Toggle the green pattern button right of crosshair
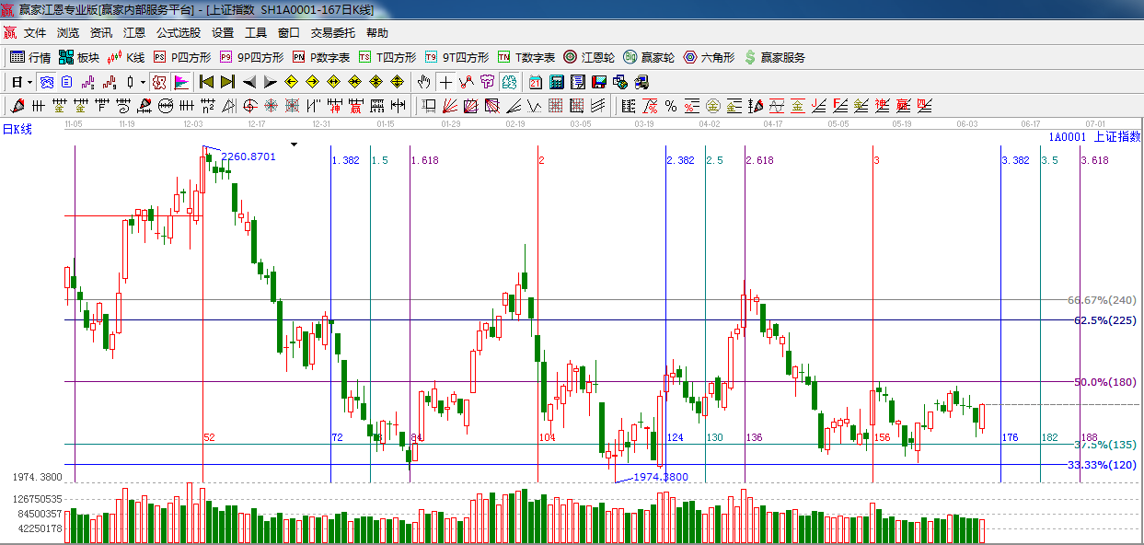 pyautogui.click(x=508, y=82)
